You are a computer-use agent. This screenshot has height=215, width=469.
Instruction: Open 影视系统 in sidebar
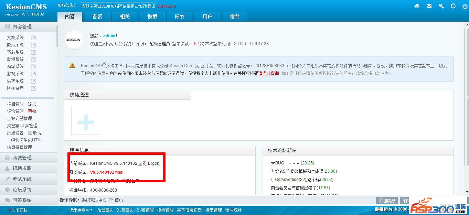15,74
